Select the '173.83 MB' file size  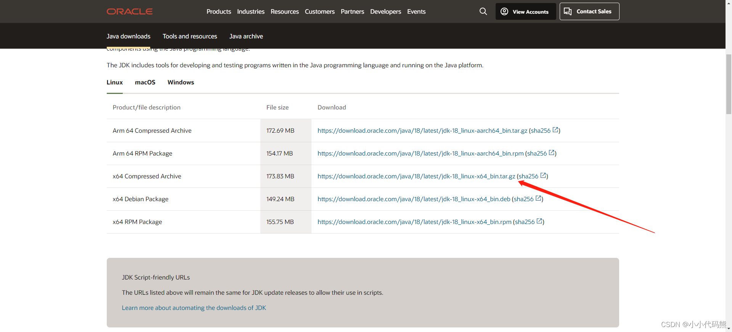(x=280, y=176)
